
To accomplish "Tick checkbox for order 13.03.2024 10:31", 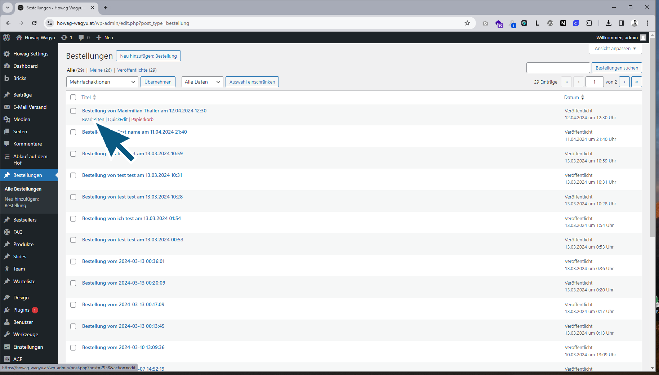I will click(73, 175).
